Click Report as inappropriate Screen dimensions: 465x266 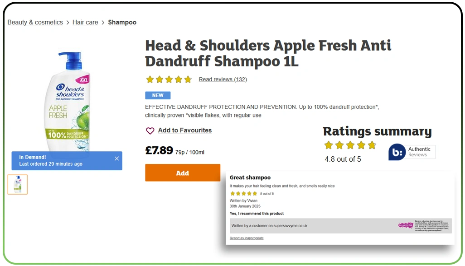click(247, 238)
